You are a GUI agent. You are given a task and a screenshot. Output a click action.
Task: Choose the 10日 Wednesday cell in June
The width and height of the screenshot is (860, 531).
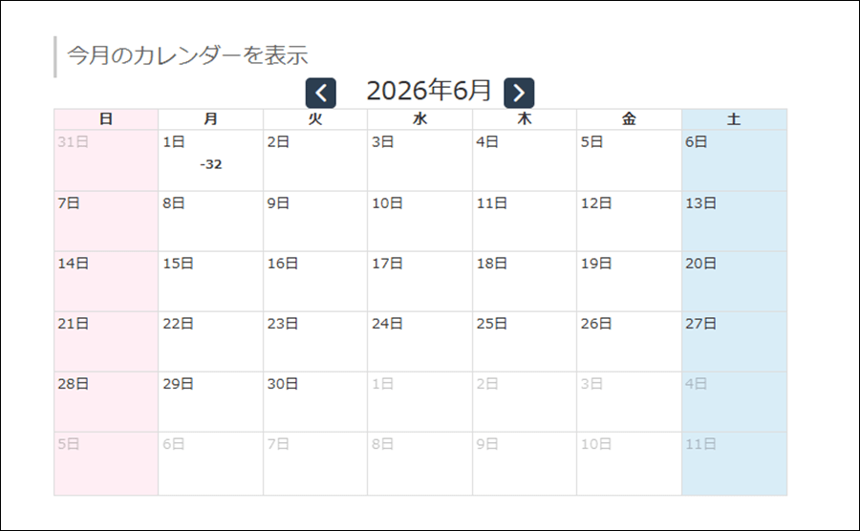[x=419, y=222]
